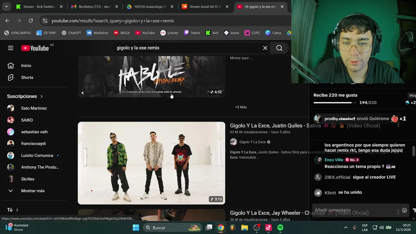Clear the search box with the X

point(265,48)
